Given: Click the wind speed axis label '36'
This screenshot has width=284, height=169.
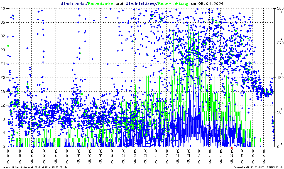Looking at the screenshot, I should coord(3,22).
